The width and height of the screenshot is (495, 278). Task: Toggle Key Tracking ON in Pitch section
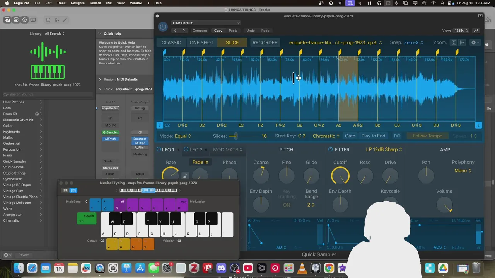[x=287, y=205]
